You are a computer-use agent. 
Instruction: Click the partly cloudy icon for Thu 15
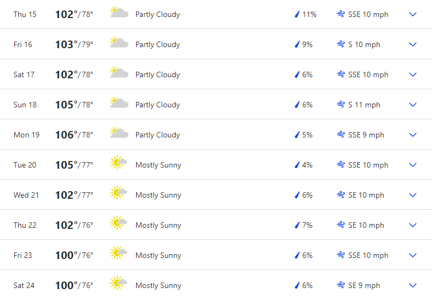(119, 13)
